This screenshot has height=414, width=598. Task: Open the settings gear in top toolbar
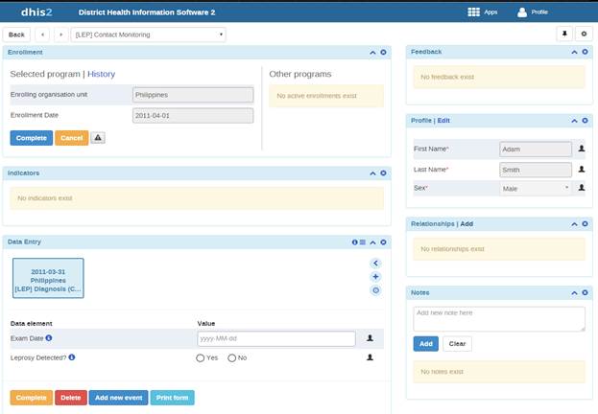tap(585, 34)
